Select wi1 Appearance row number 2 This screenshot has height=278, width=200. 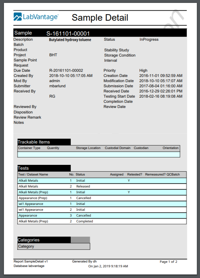pyautogui.click(x=102, y=209)
